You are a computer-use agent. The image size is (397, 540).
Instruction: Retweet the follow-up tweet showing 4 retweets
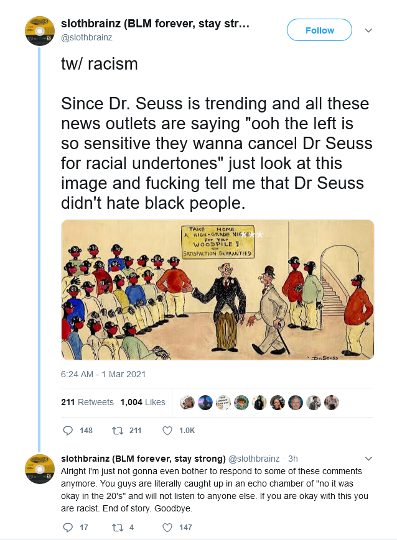click(x=118, y=527)
